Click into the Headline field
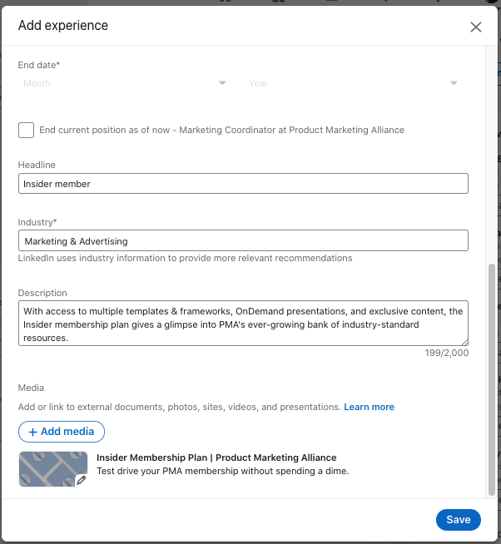Screen dimensions: 501x544 point(243,184)
